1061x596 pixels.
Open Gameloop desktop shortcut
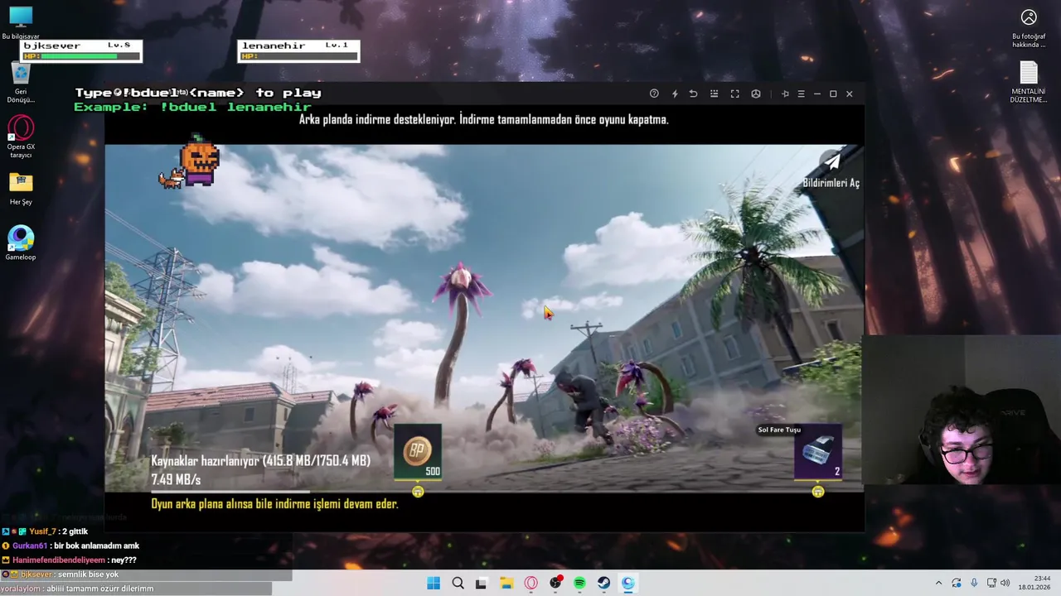(21, 243)
